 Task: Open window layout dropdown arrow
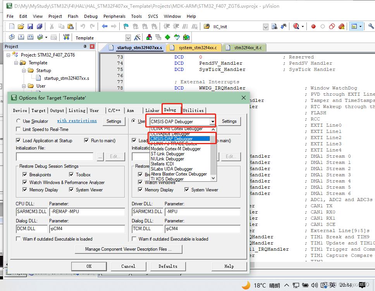(360, 27)
